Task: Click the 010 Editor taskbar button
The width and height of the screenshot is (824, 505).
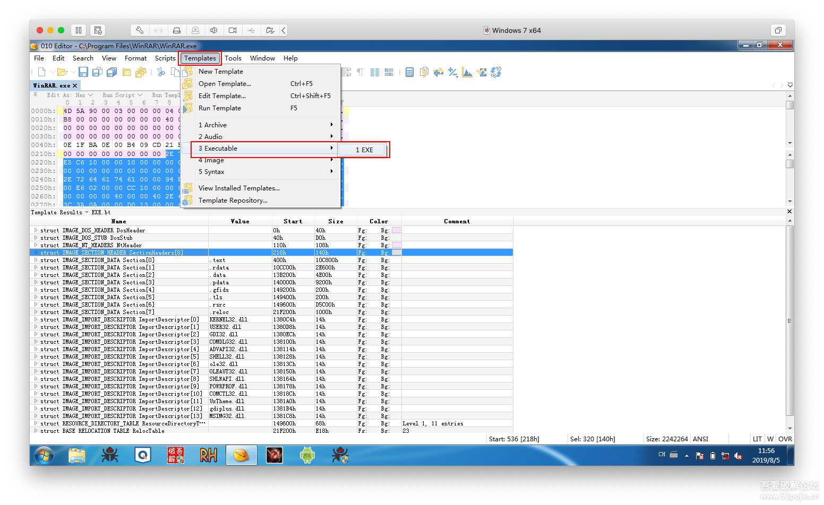Action: tap(242, 455)
